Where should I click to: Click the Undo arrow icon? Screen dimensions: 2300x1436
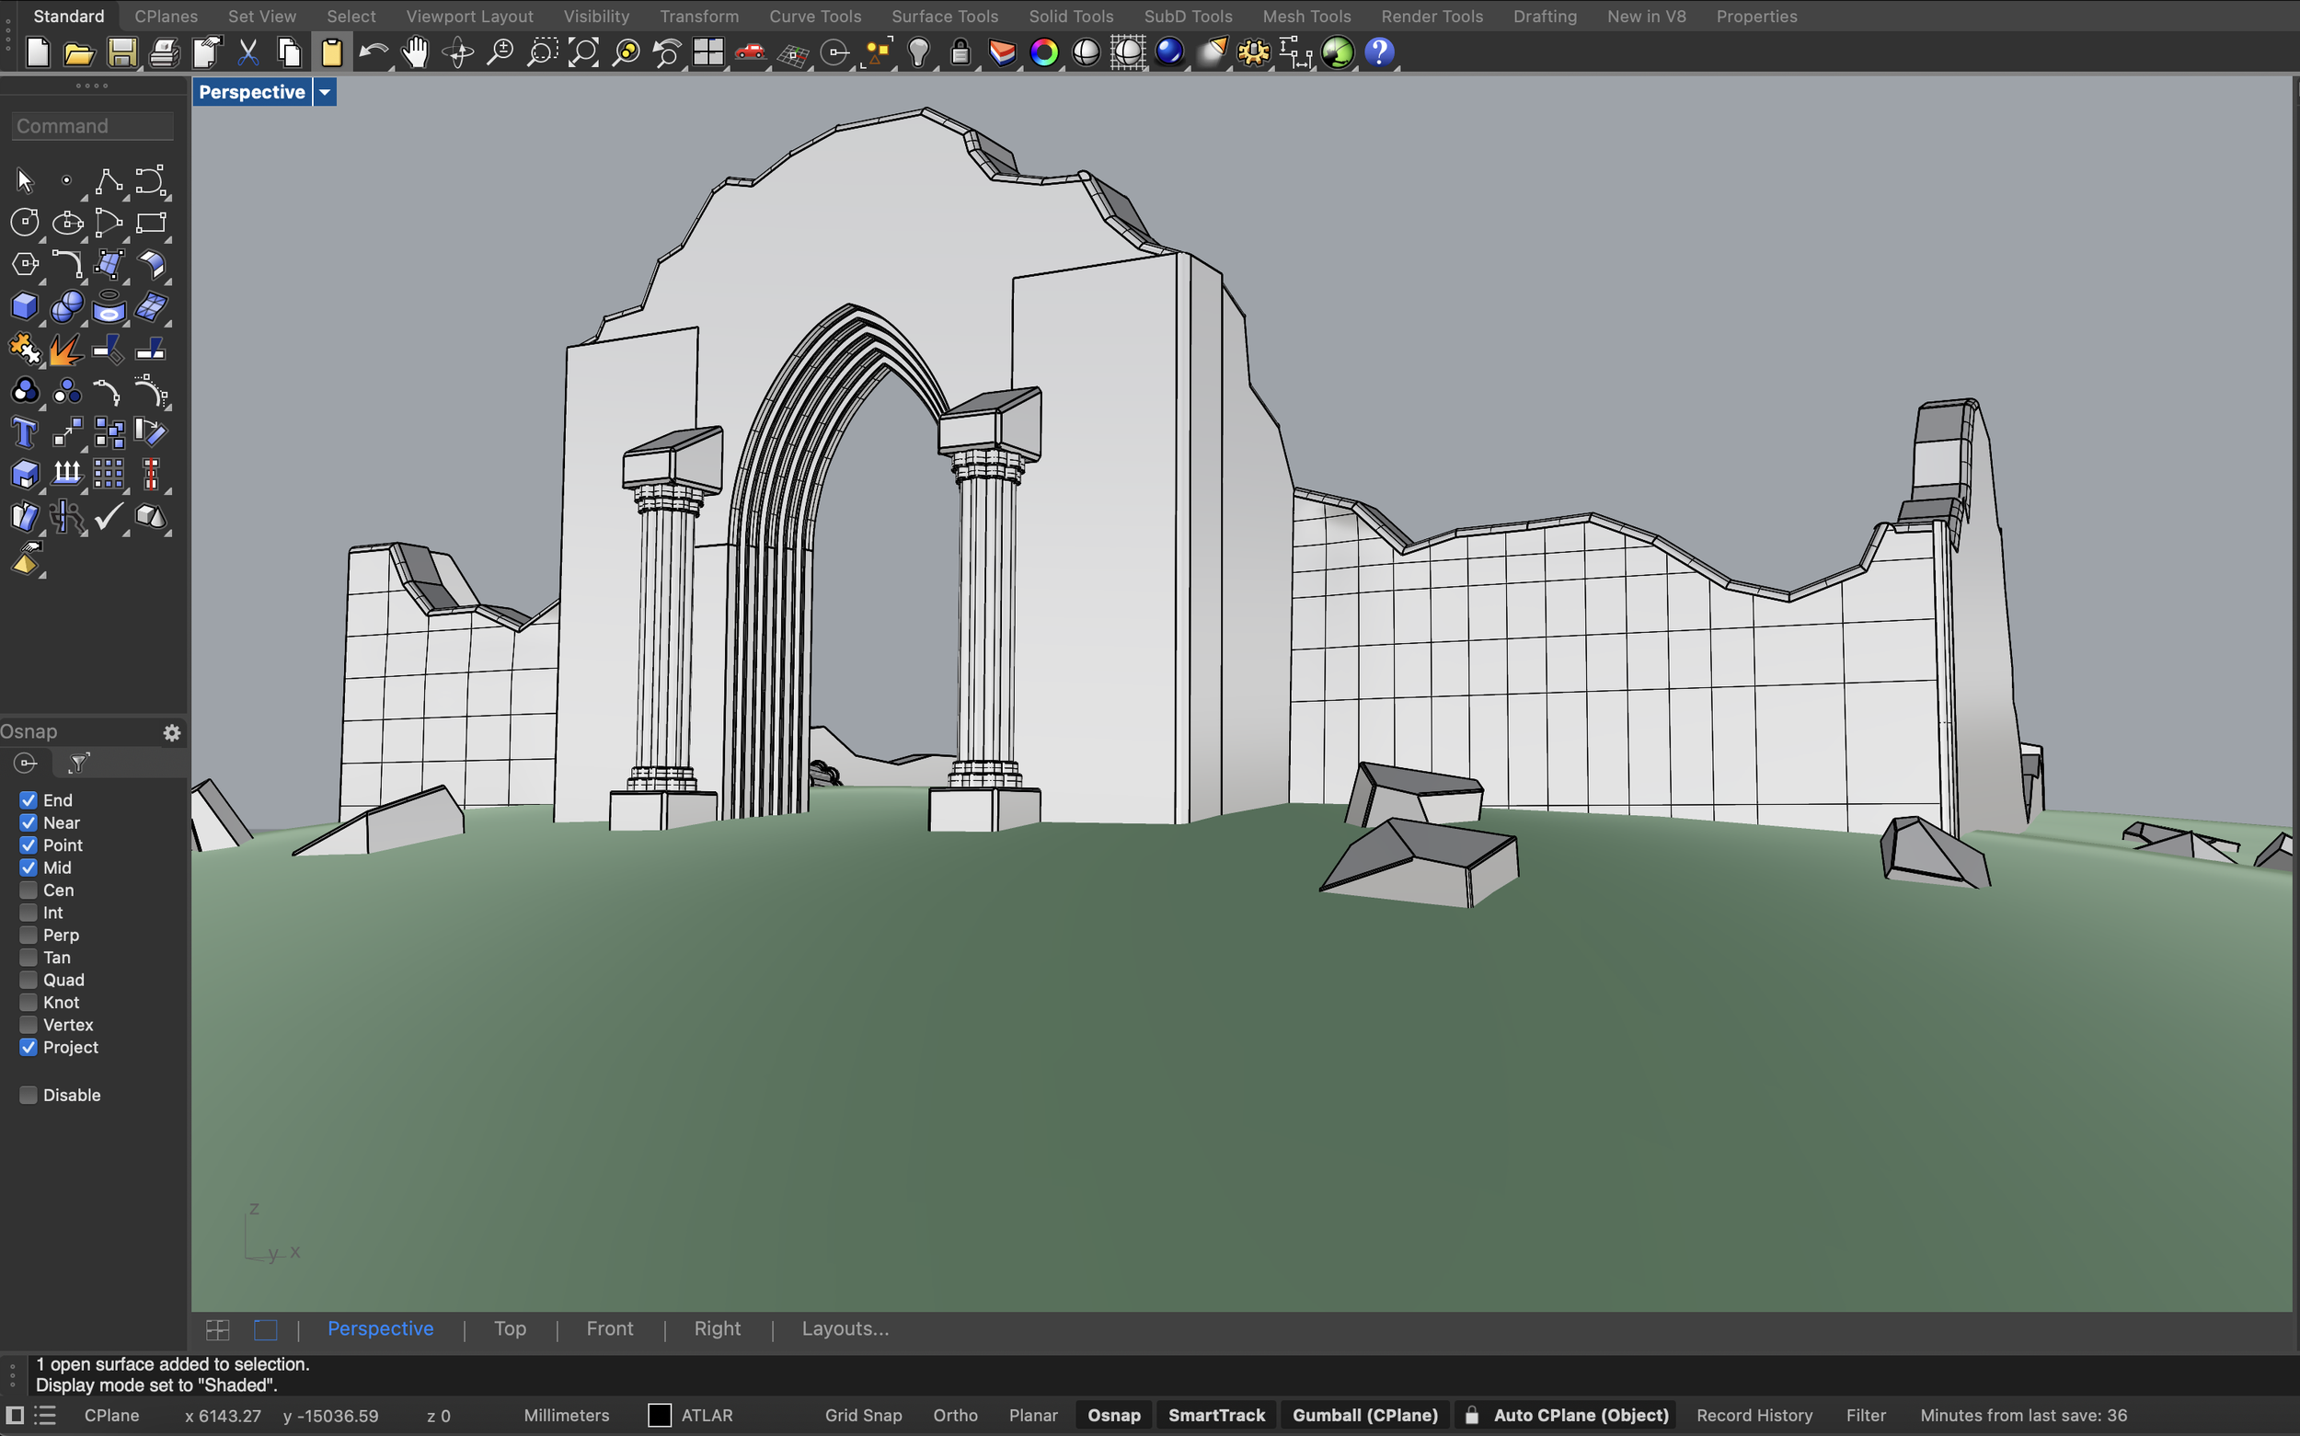[374, 52]
